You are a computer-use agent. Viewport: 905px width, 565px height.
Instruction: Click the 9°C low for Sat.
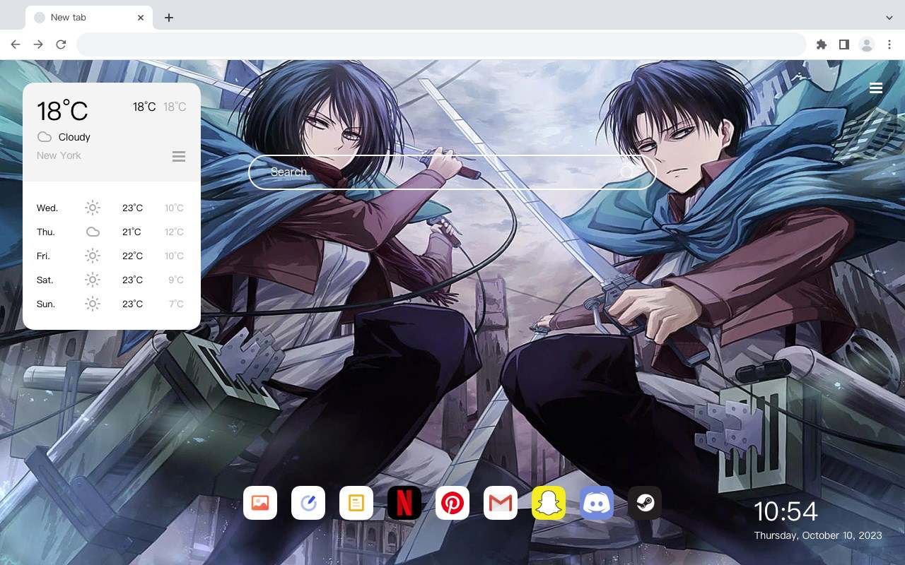pyautogui.click(x=176, y=280)
